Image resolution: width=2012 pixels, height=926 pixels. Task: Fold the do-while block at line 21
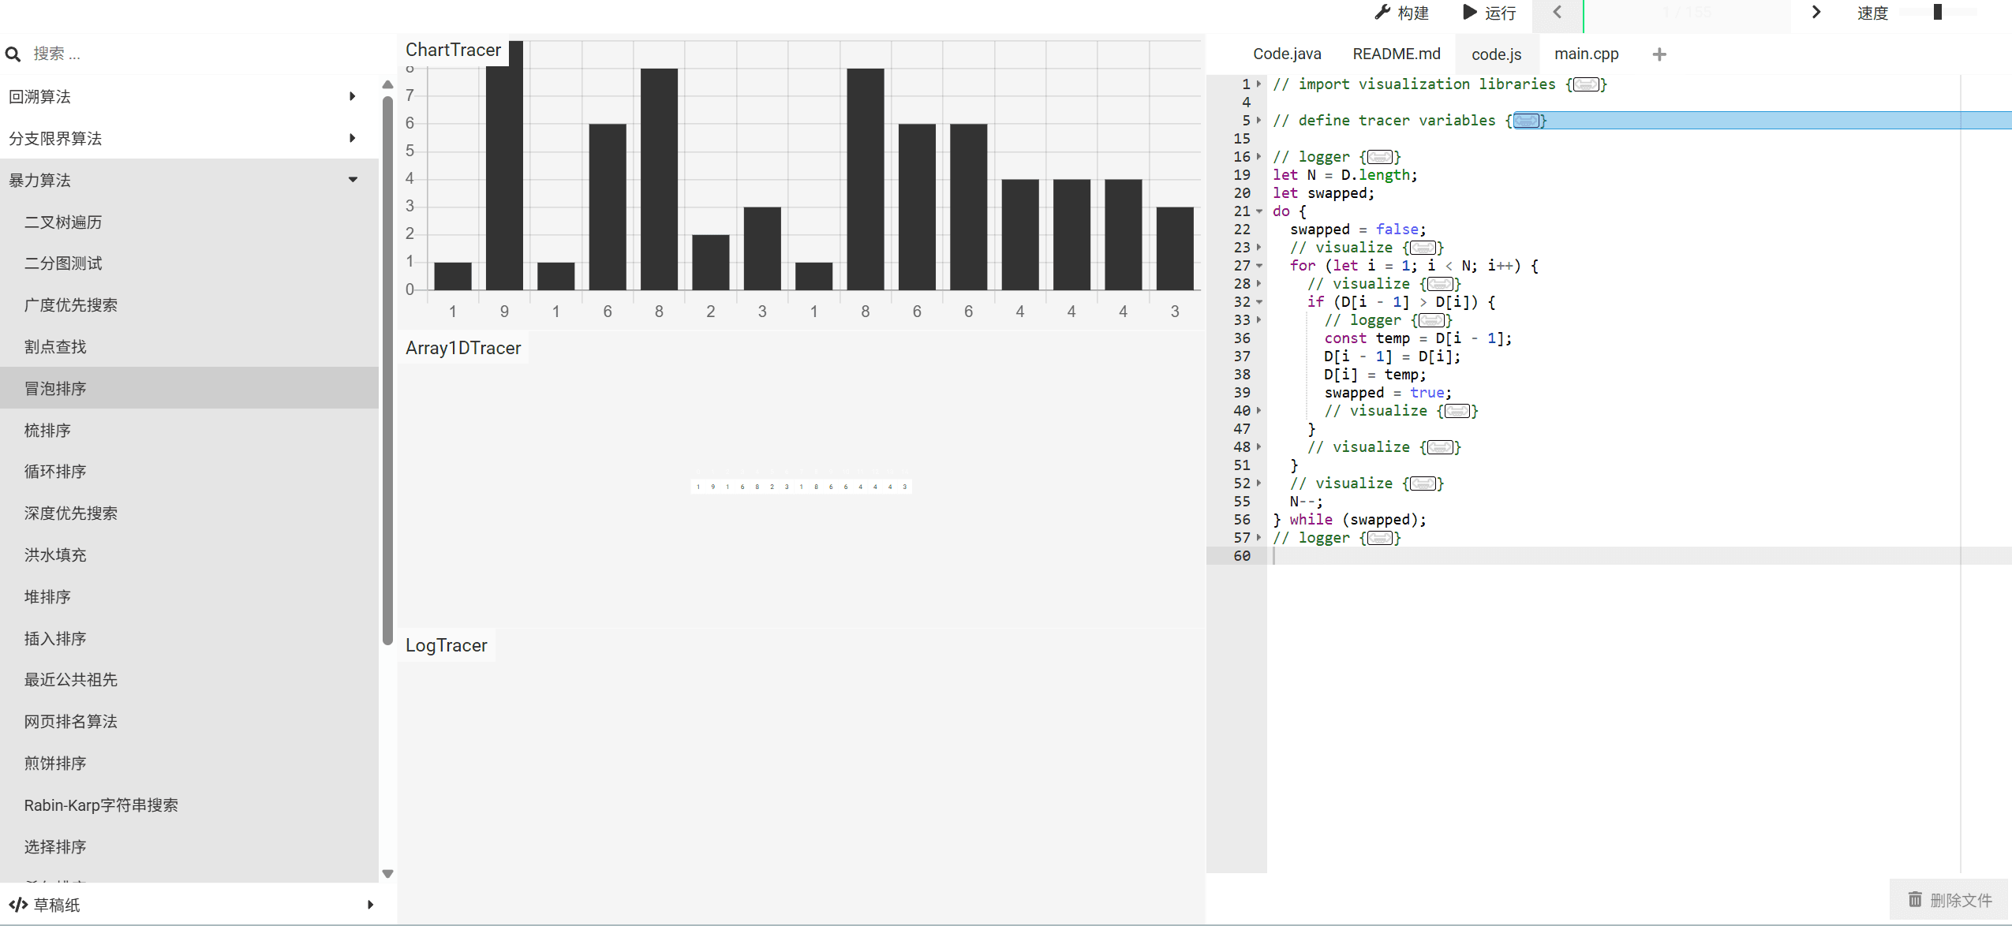(x=1259, y=211)
